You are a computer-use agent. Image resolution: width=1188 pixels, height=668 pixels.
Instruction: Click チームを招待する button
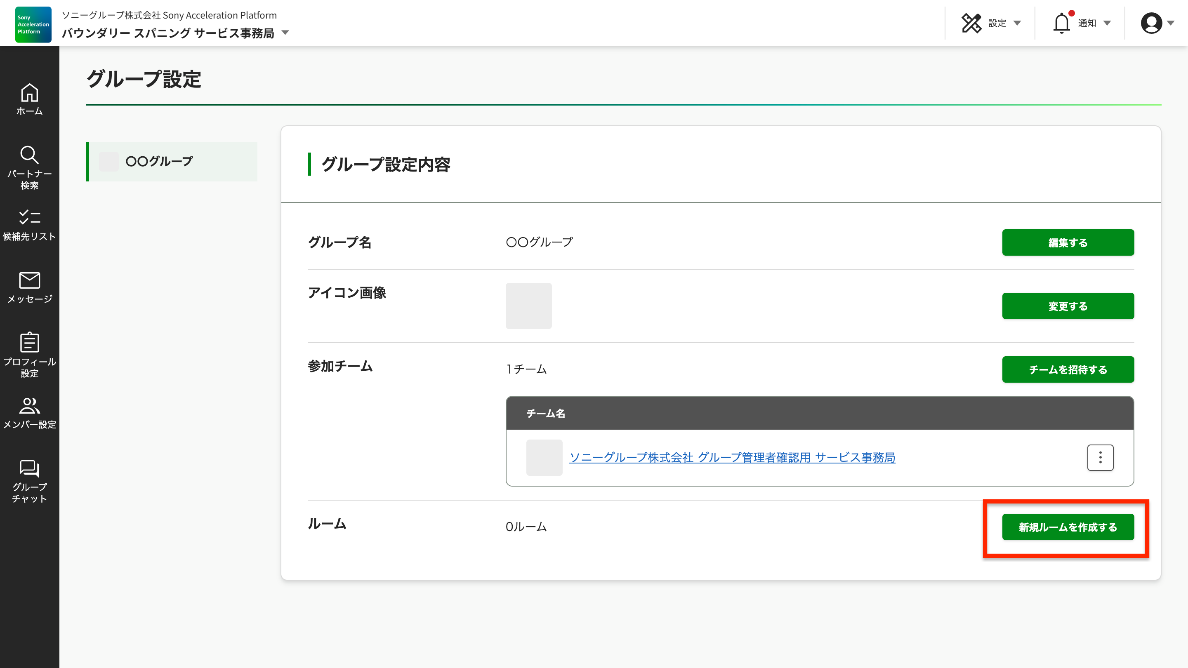point(1068,369)
